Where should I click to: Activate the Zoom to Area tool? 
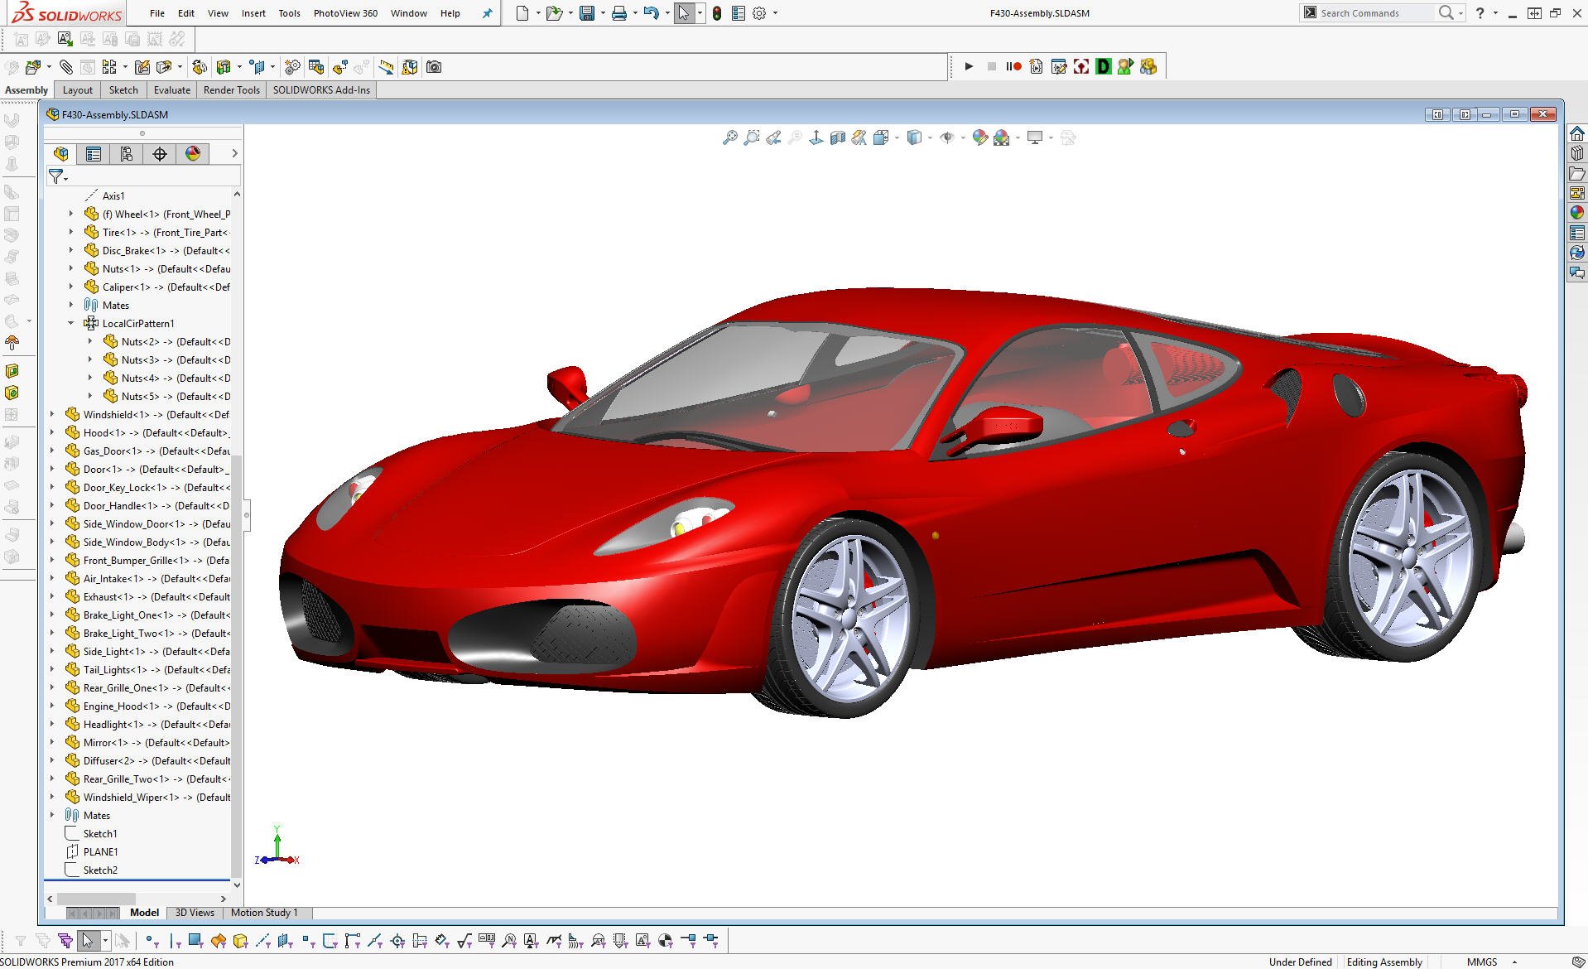pyautogui.click(x=751, y=137)
